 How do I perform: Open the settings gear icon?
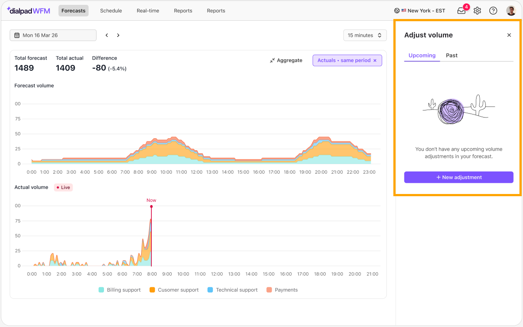coord(477,11)
